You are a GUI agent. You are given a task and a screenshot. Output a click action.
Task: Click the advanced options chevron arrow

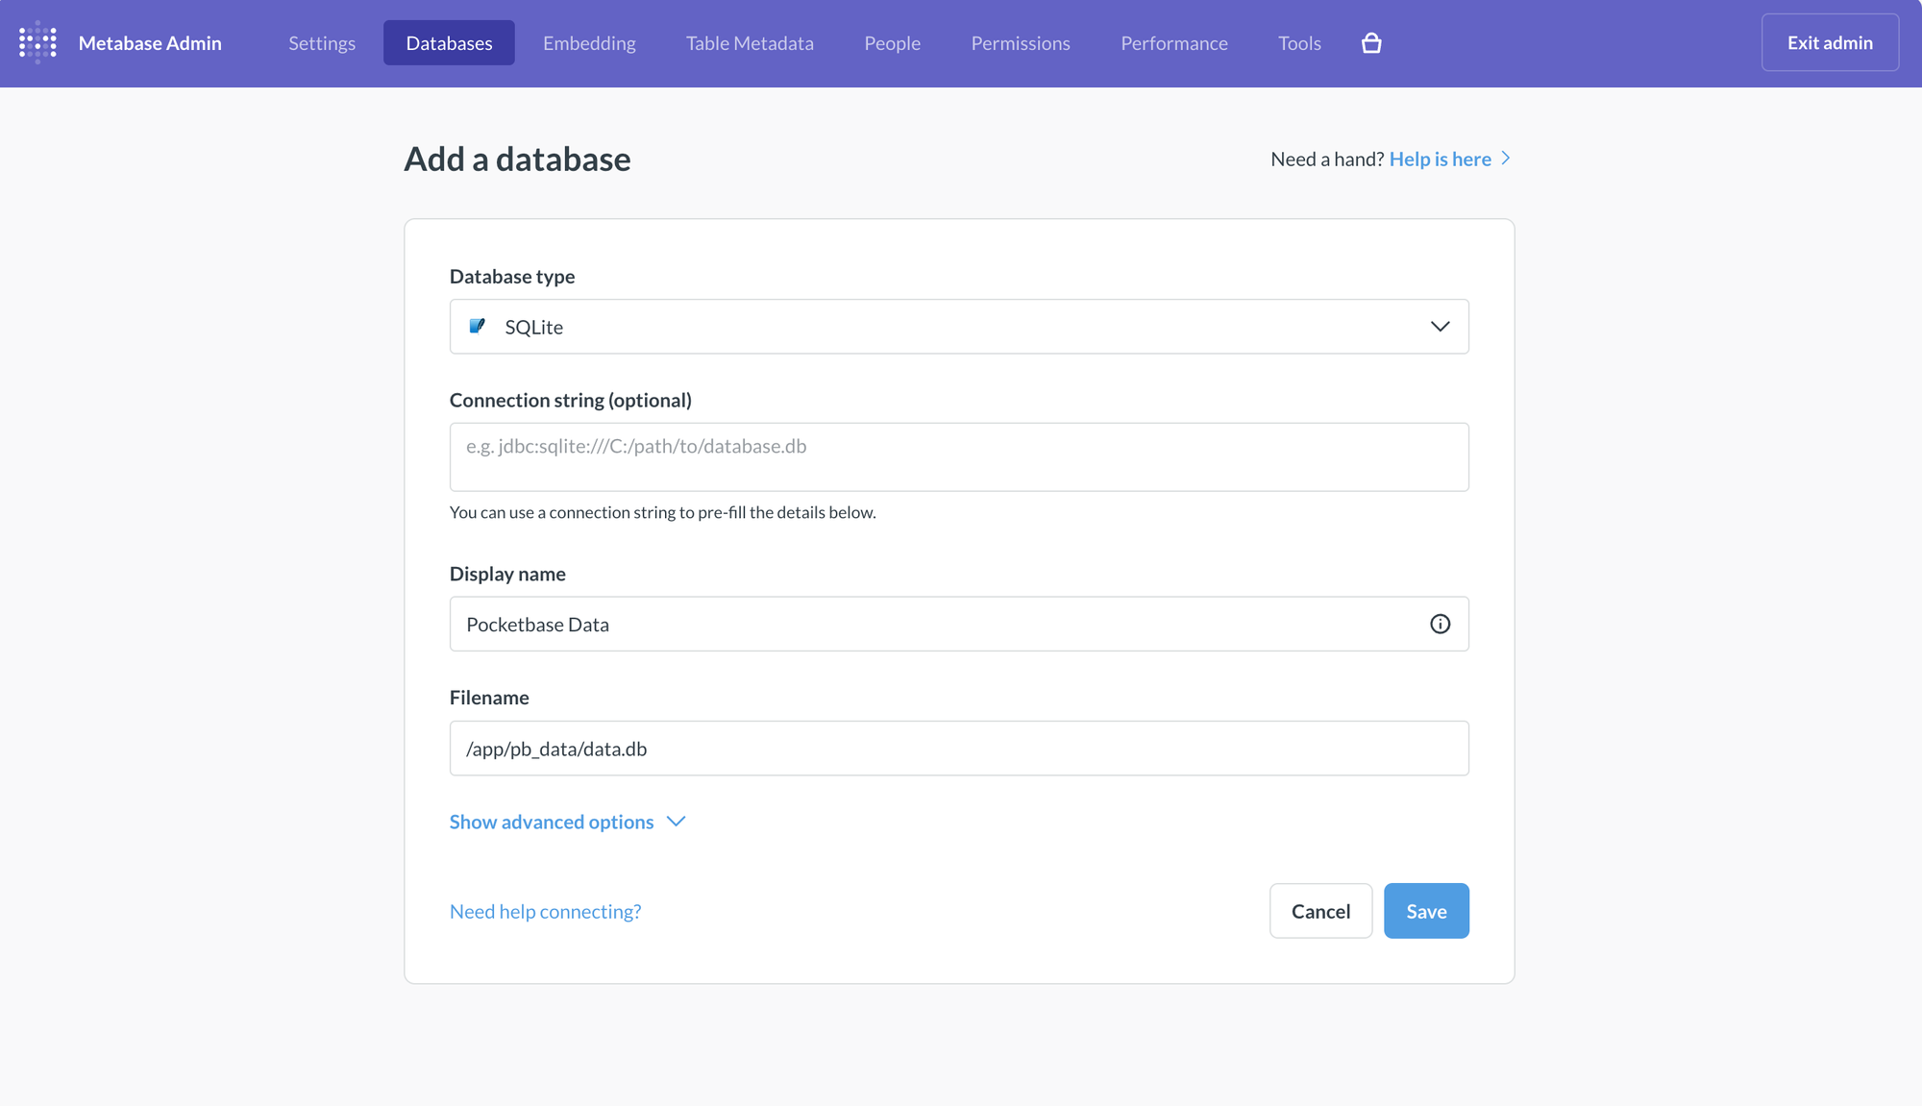click(677, 822)
